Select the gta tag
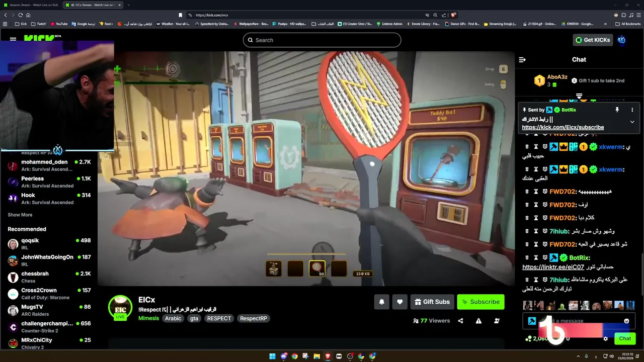Viewport: 644px width, 362px height. [x=194, y=318]
